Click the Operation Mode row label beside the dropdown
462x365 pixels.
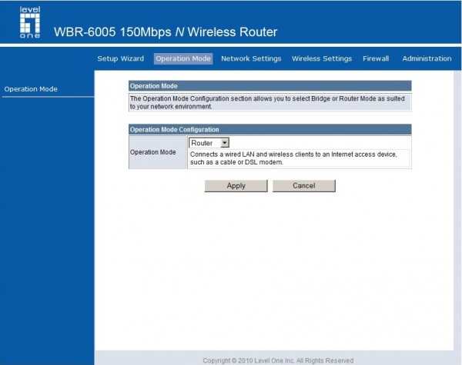(x=153, y=152)
